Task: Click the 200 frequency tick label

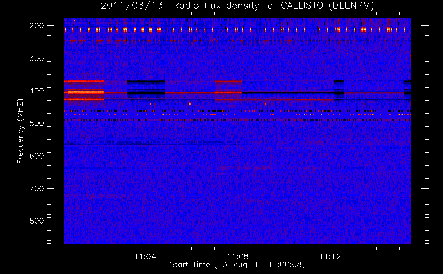Action: click(37, 26)
